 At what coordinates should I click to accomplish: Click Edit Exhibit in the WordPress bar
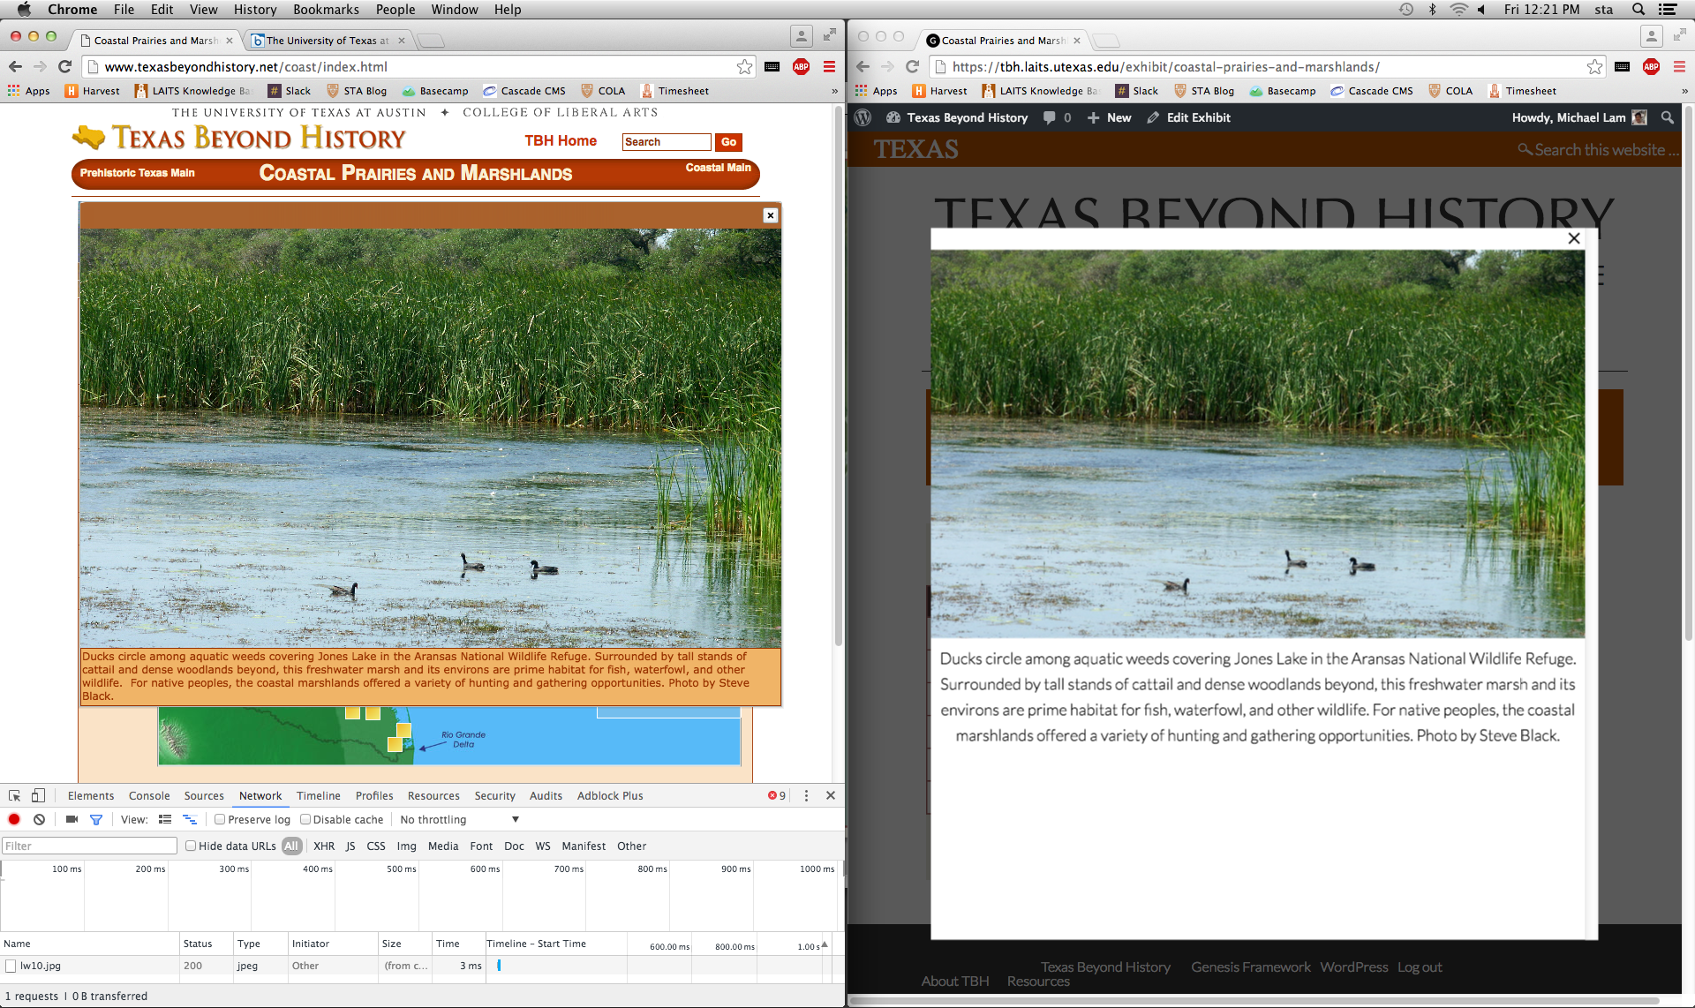click(x=1188, y=117)
